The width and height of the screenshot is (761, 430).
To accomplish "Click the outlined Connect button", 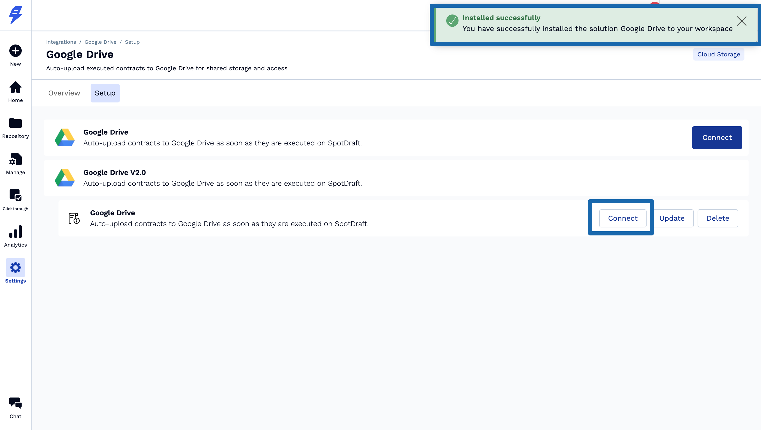I will (623, 218).
